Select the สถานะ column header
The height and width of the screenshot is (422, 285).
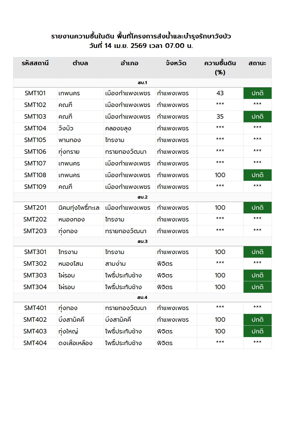[257, 64]
